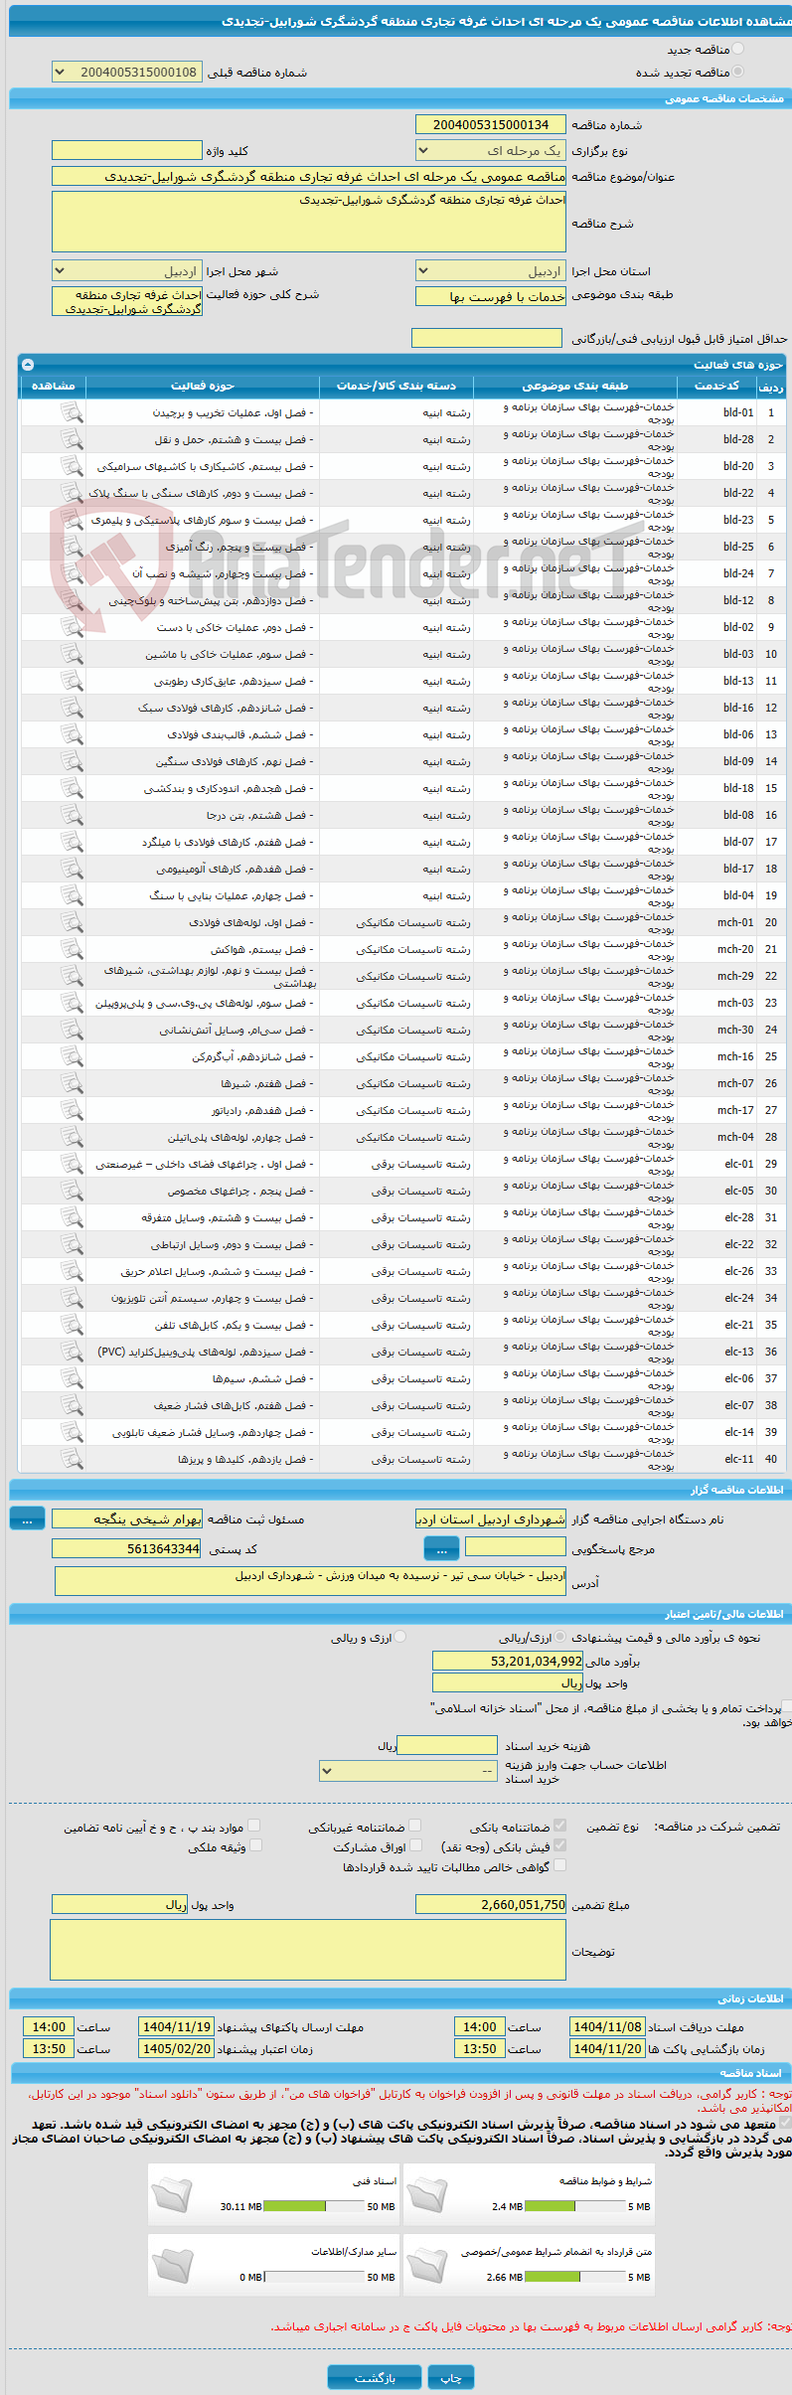The image size is (792, 2395).
Task: Open the اسناد فنی folder icon
Action: pos(172,2194)
